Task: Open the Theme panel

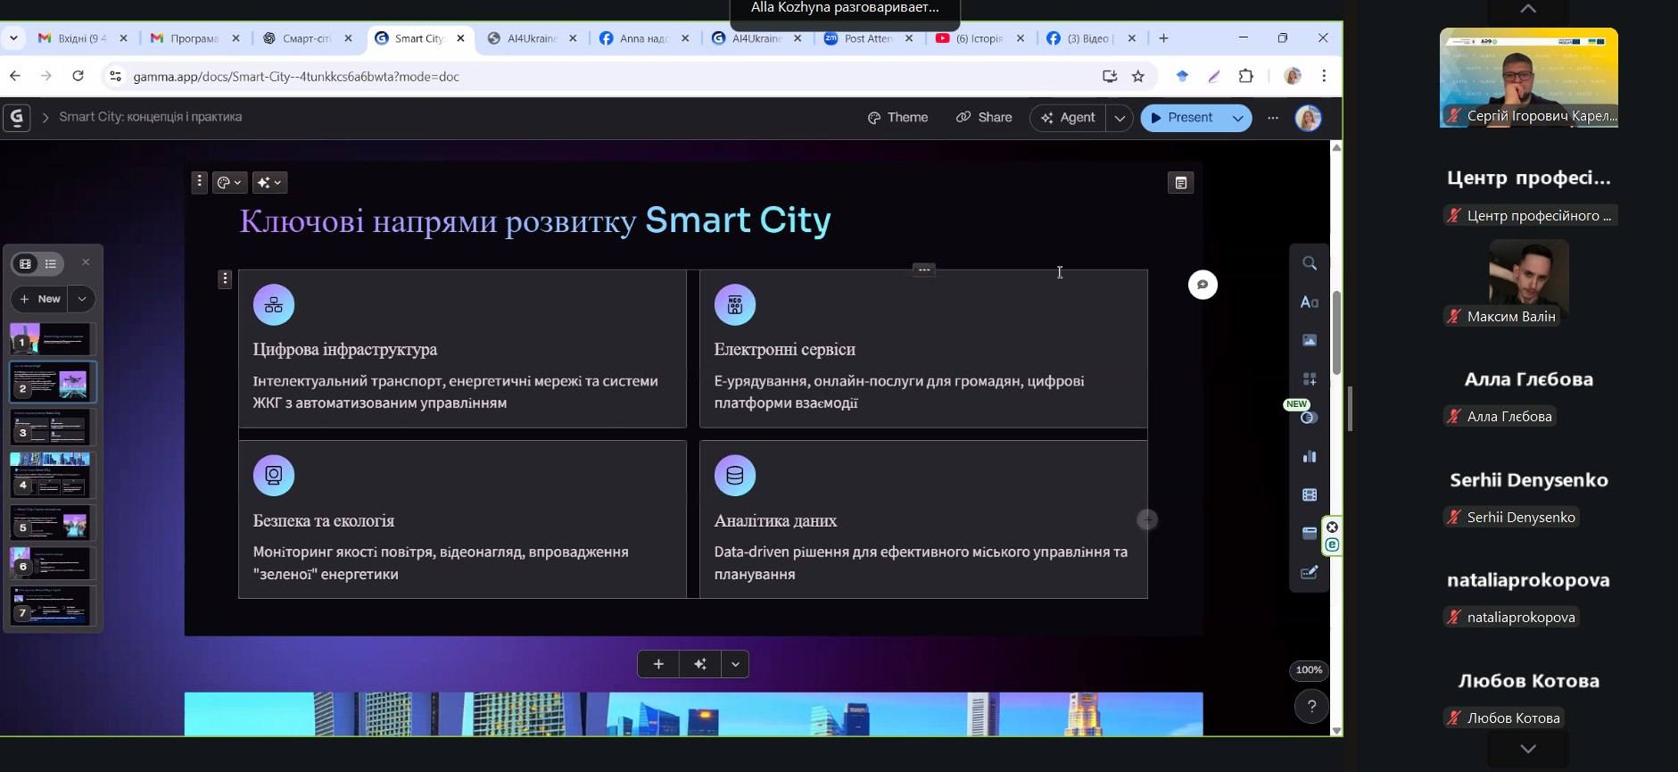Action: [x=897, y=118]
